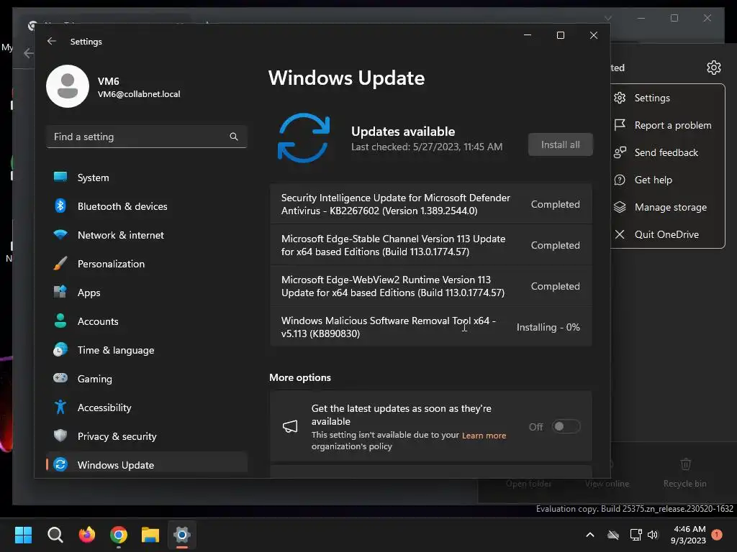Click the Settings gear app in taskbar
Image resolution: width=737 pixels, height=552 pixels.
tap(182, 535)
